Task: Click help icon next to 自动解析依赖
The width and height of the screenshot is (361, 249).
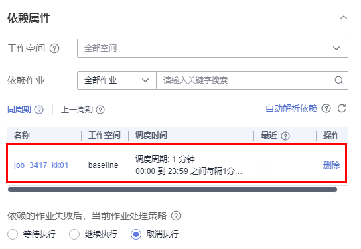Action: [326, 108]
